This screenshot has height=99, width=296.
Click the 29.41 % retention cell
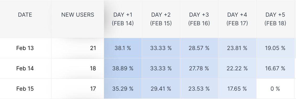click(x=161, y=89)
